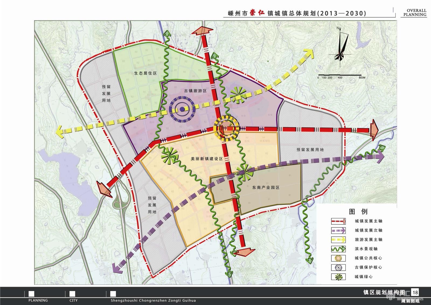This screenshot has height=305, width=431.
Task: Check the white square above PLANNING
Action: coord(32,294)
